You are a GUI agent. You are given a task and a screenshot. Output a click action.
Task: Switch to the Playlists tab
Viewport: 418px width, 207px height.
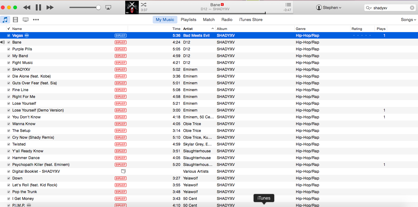(188, 19)
